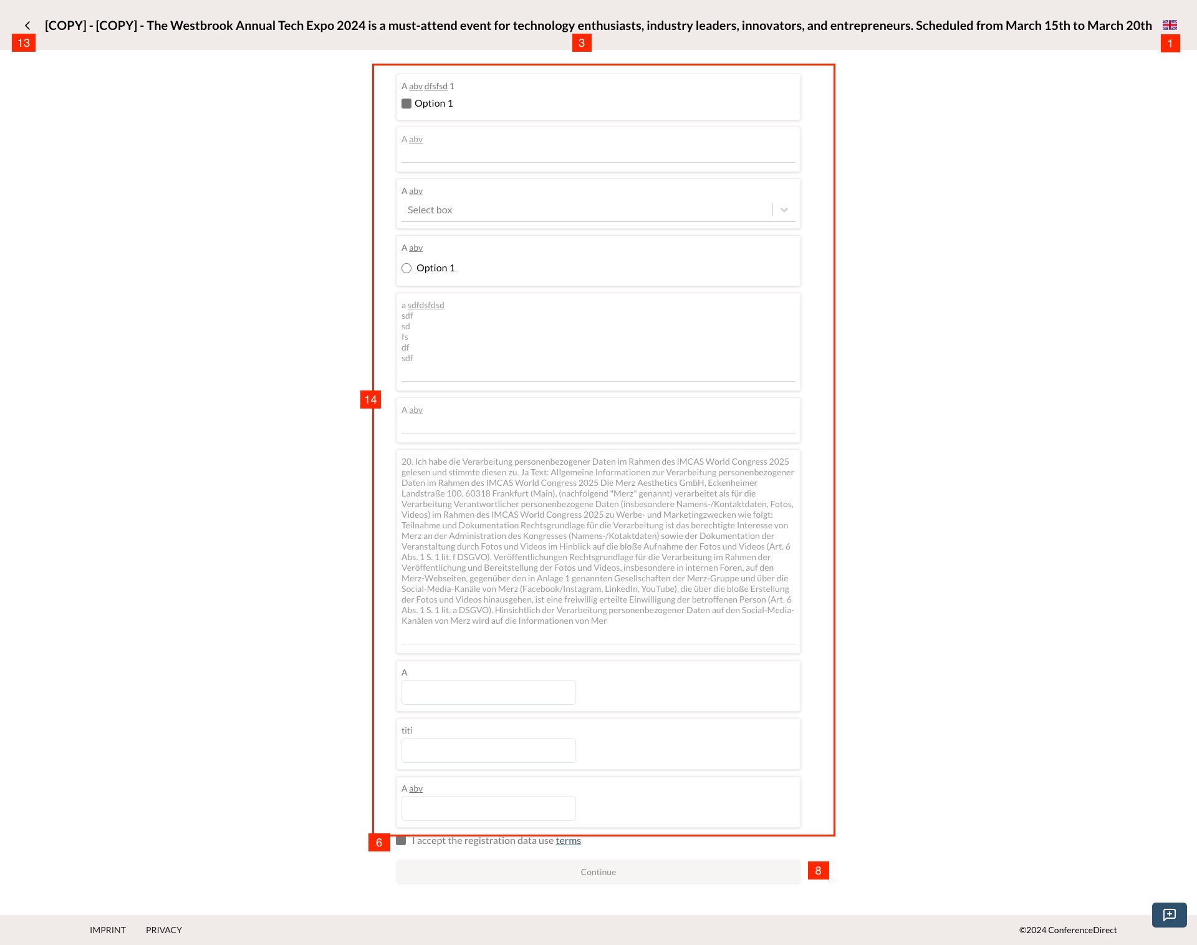Click the IMPRINT footer link
The height and width of the screenshot is (945, 1197).
(x=107, y=929)
